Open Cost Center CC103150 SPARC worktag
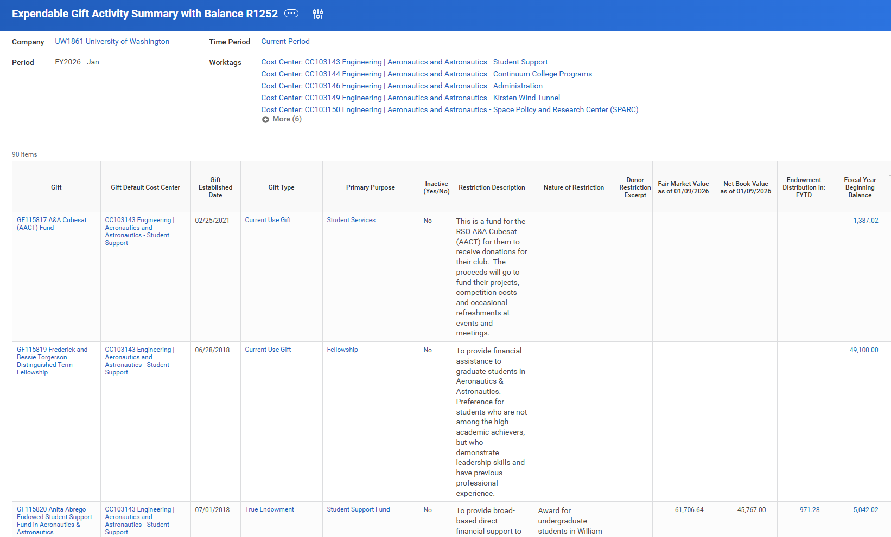The width and height of the screenshot is (891, 537). (x=450, y=110)
